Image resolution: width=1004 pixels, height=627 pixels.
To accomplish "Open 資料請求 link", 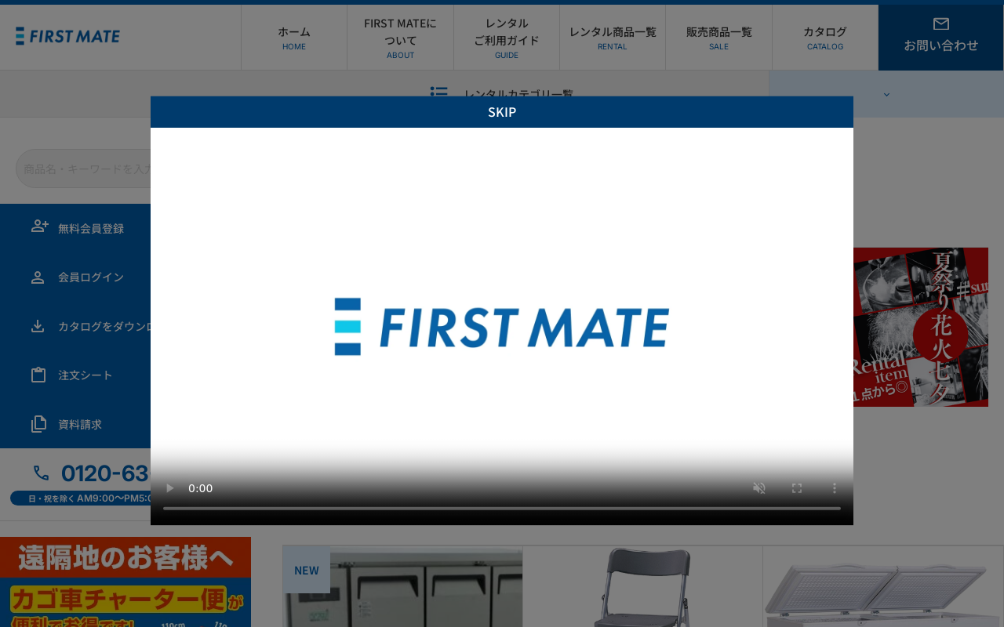I will [80, 424].
